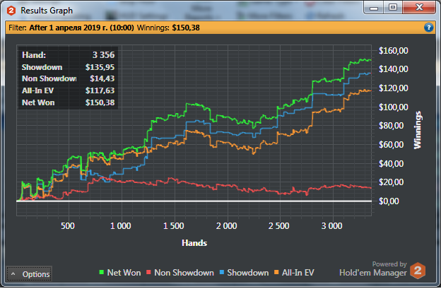The image size is (441, 289).
Task: Maximize the Results Graph window
Action: tap(393, 7)
